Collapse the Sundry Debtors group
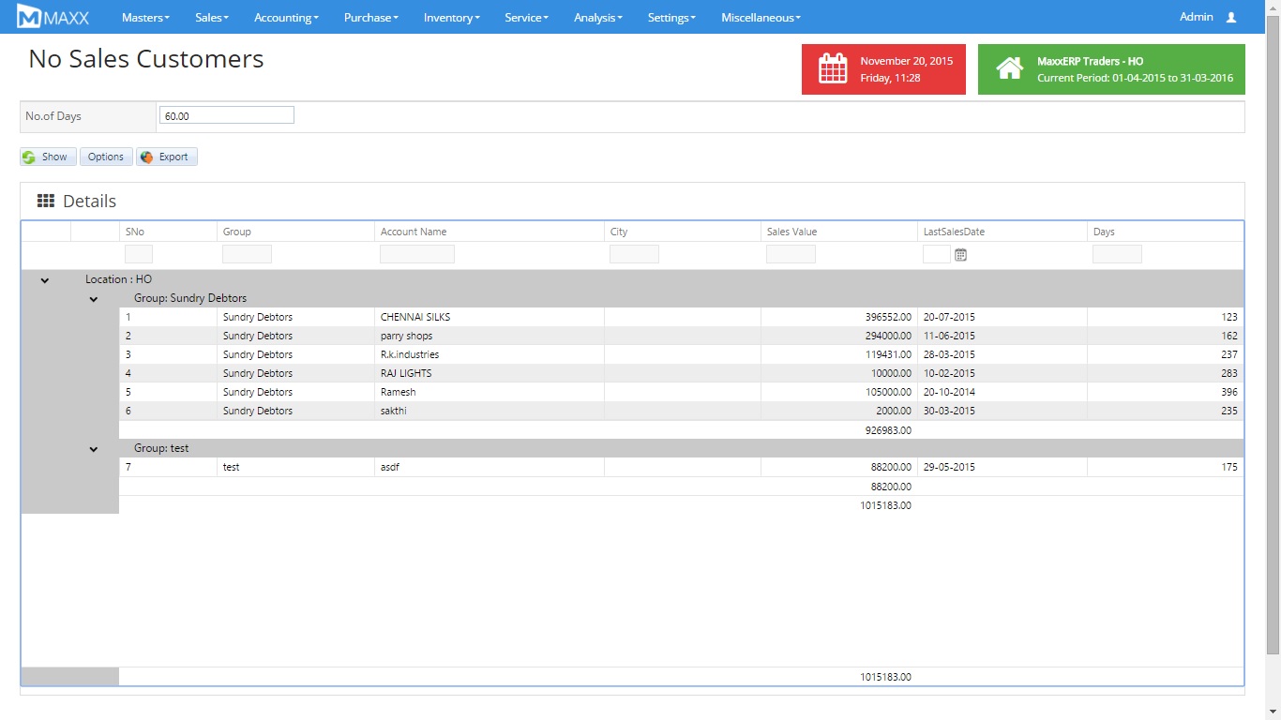 94,299
